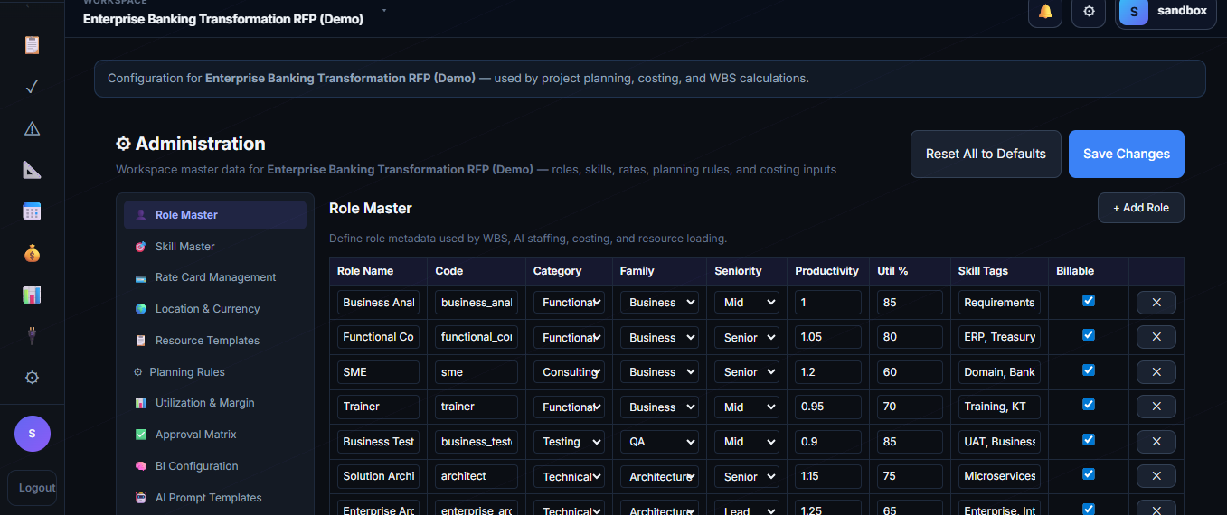Open Seniority dropdown for SME row

pos(746,372)
